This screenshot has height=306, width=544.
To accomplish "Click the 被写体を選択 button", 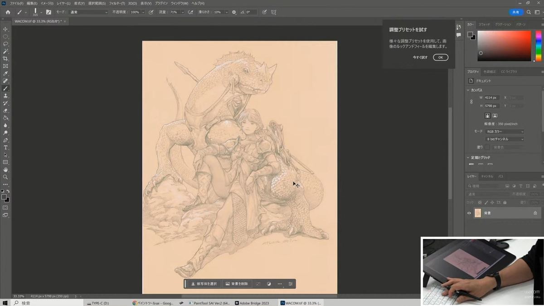I will (204, 284).
